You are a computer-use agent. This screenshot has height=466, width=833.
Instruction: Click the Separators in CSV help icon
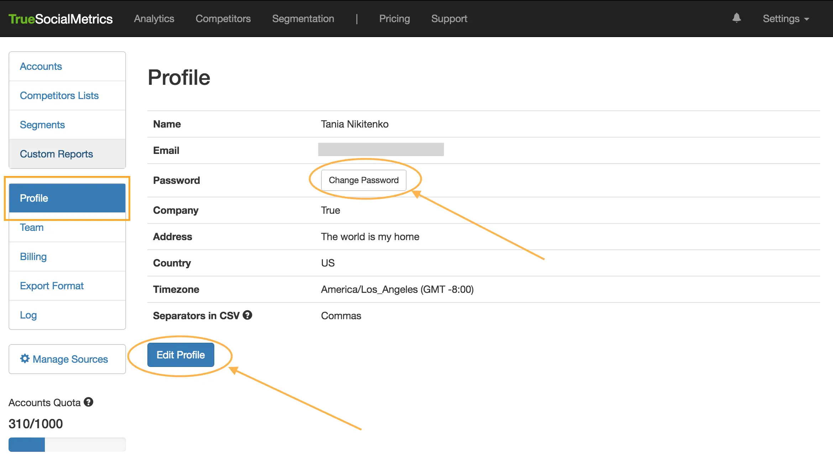pyautogui.click(x=247, y=315)
